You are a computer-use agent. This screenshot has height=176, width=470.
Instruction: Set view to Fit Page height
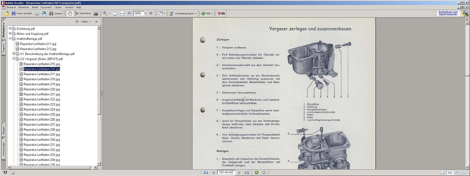[115, 13]
